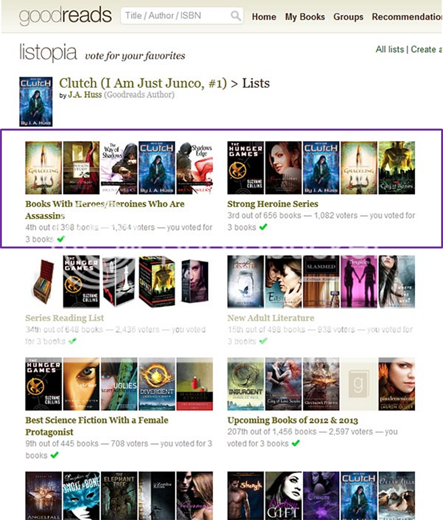Open the New Adult Literature list

click(271, 318)
